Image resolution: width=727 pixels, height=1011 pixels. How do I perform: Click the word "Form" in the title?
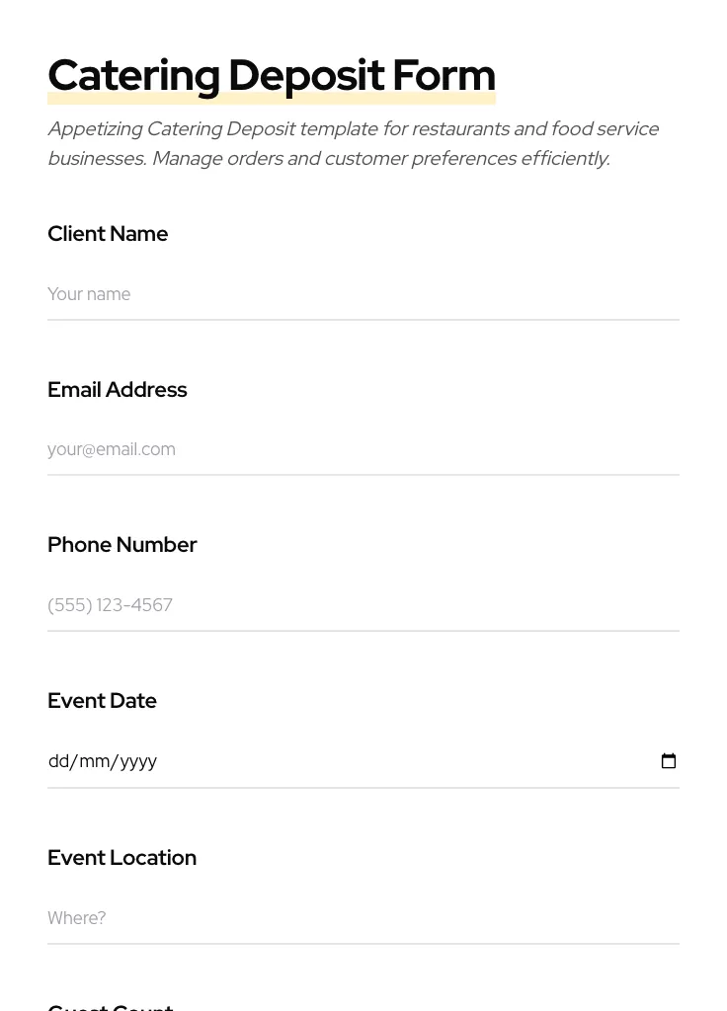click(x=444, y=75)
